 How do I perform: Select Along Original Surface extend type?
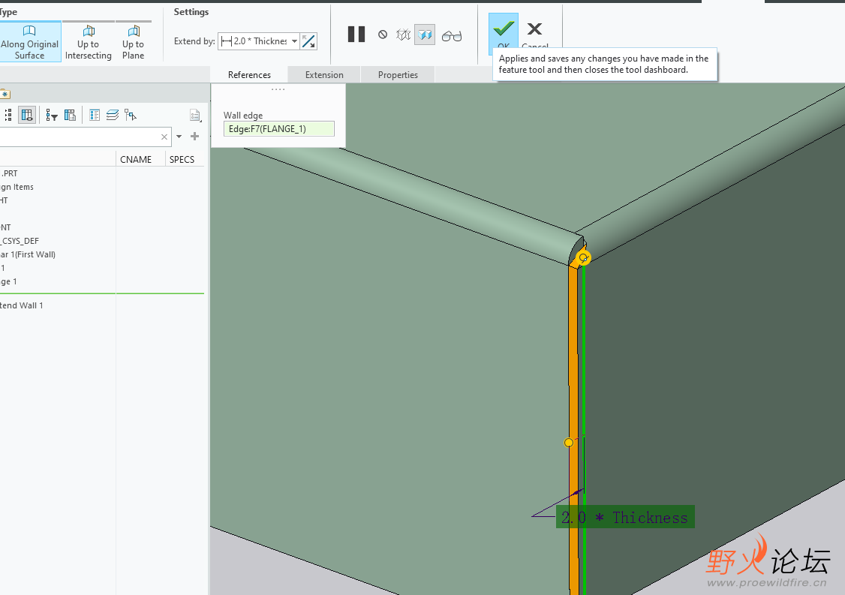29,42
